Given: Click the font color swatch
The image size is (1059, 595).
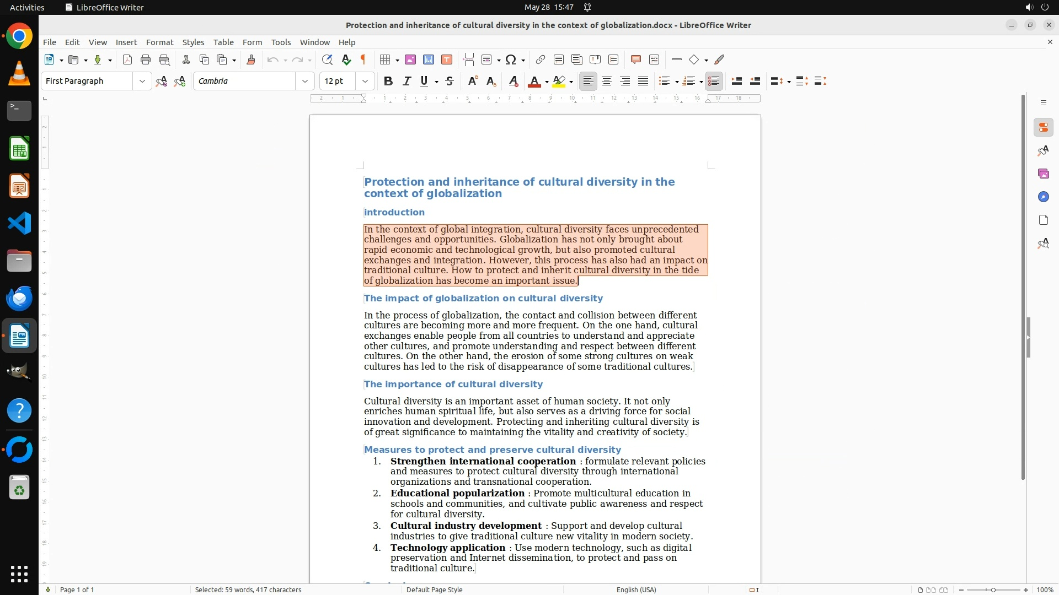Looking at the screenshot, I should coord(534,82).
